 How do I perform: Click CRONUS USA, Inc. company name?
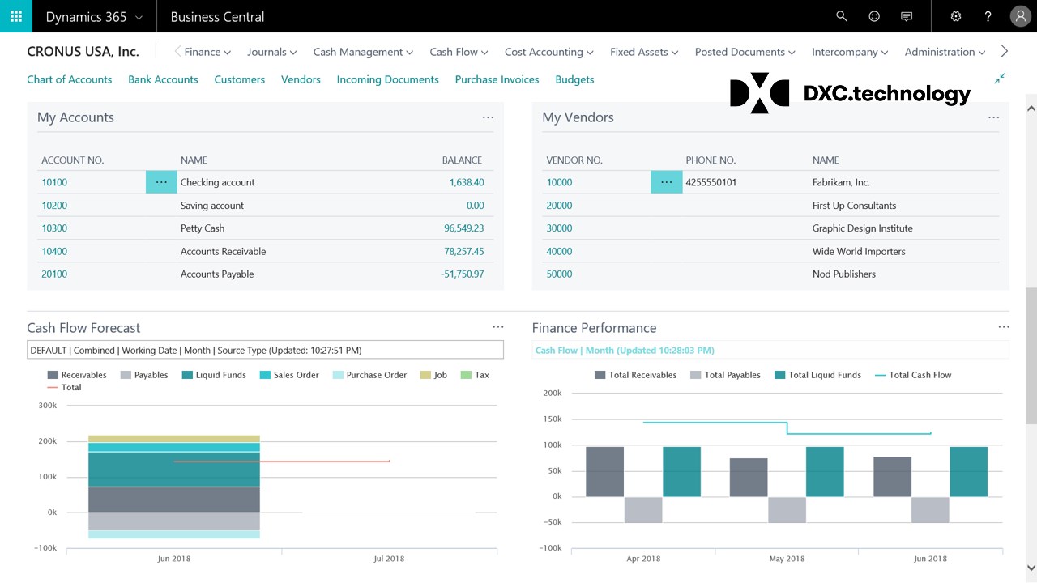click(83, 52)
